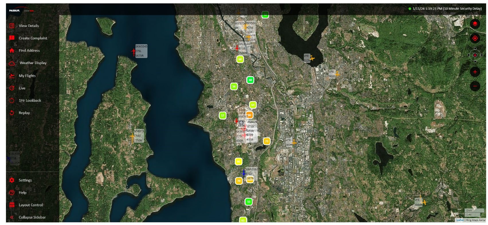Collapse the Sidebar
This screenshot has height=225, width=488.
[32, 217]
